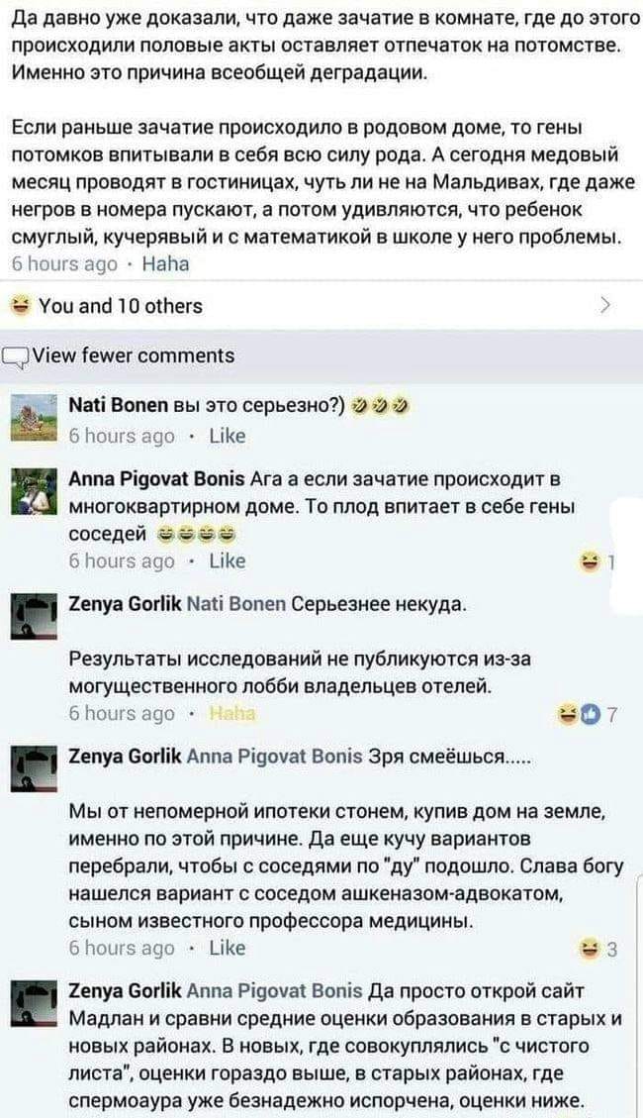This screenshot has height=1118, width=643.
Task: Open Zenya Gorlik's avatar on the last comment
Action: (x=34, y=1004)
